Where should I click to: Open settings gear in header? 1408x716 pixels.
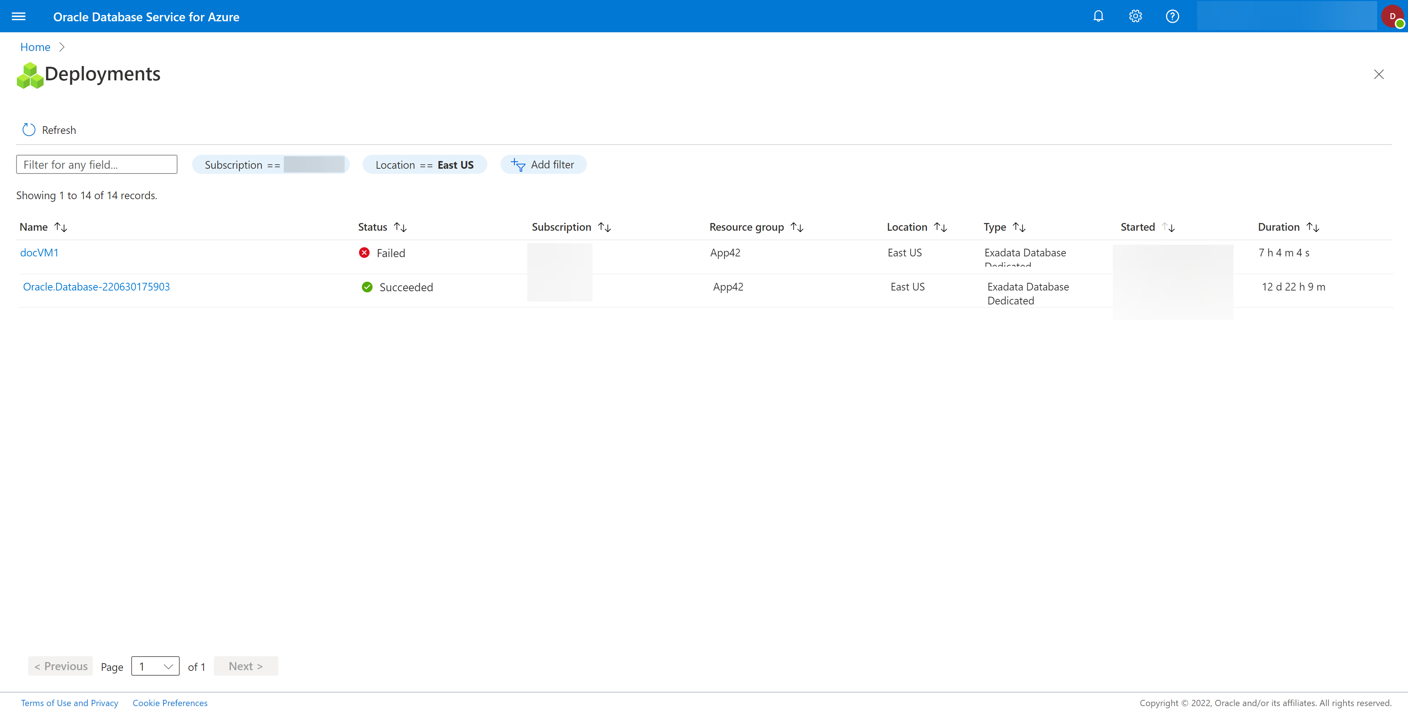[1135, 17]
